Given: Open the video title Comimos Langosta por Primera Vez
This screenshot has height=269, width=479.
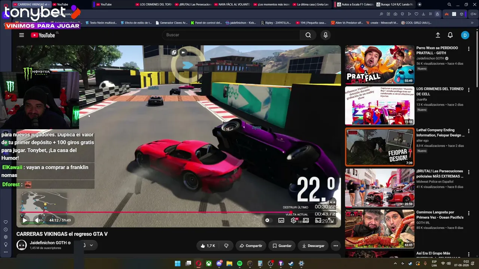Looking at the screenshot, I should 440,215.
